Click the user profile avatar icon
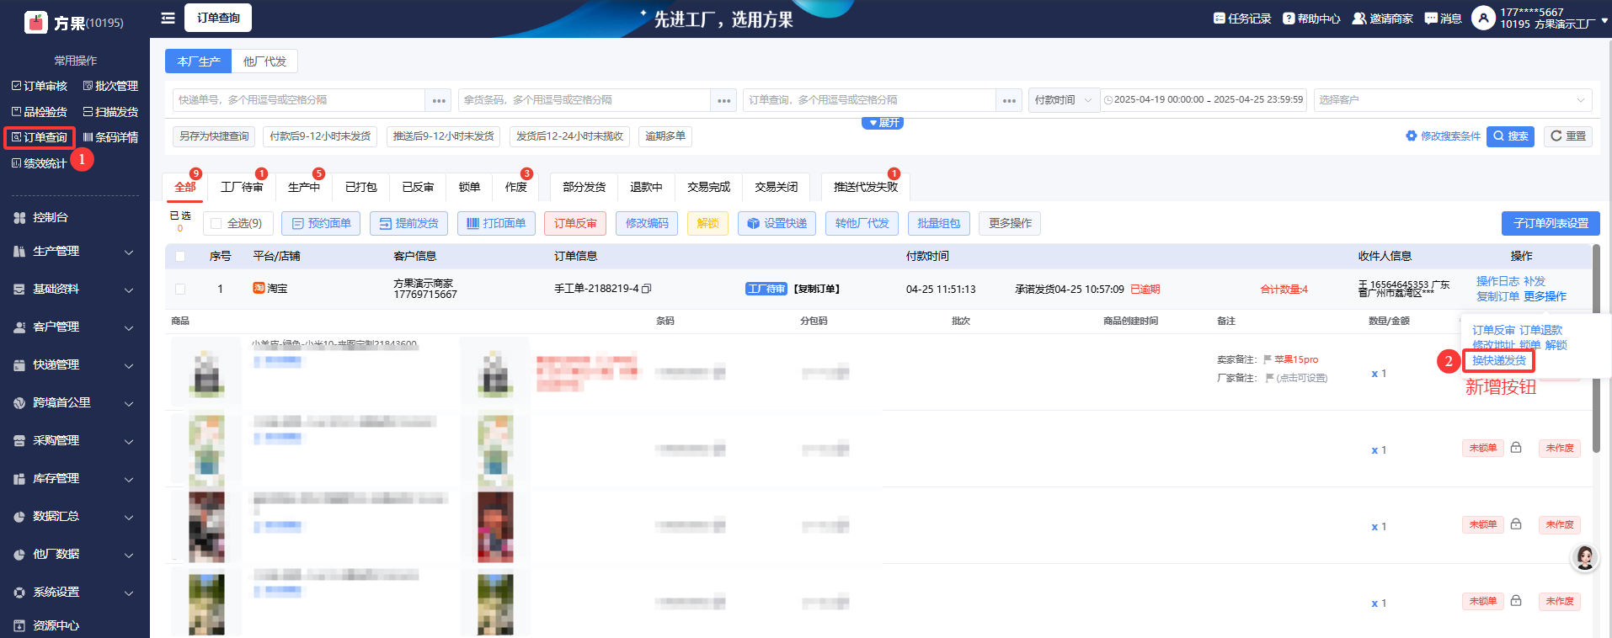 coord(1482,18)
